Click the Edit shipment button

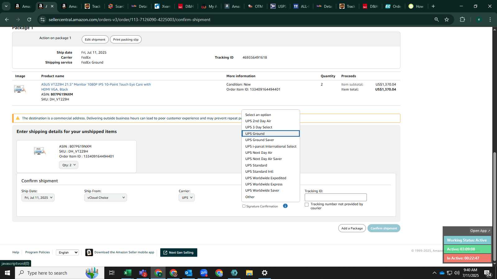[x=95, y=39]
